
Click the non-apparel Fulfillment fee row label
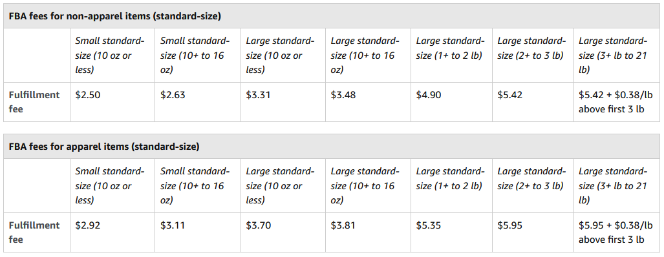tap(34, 102)
